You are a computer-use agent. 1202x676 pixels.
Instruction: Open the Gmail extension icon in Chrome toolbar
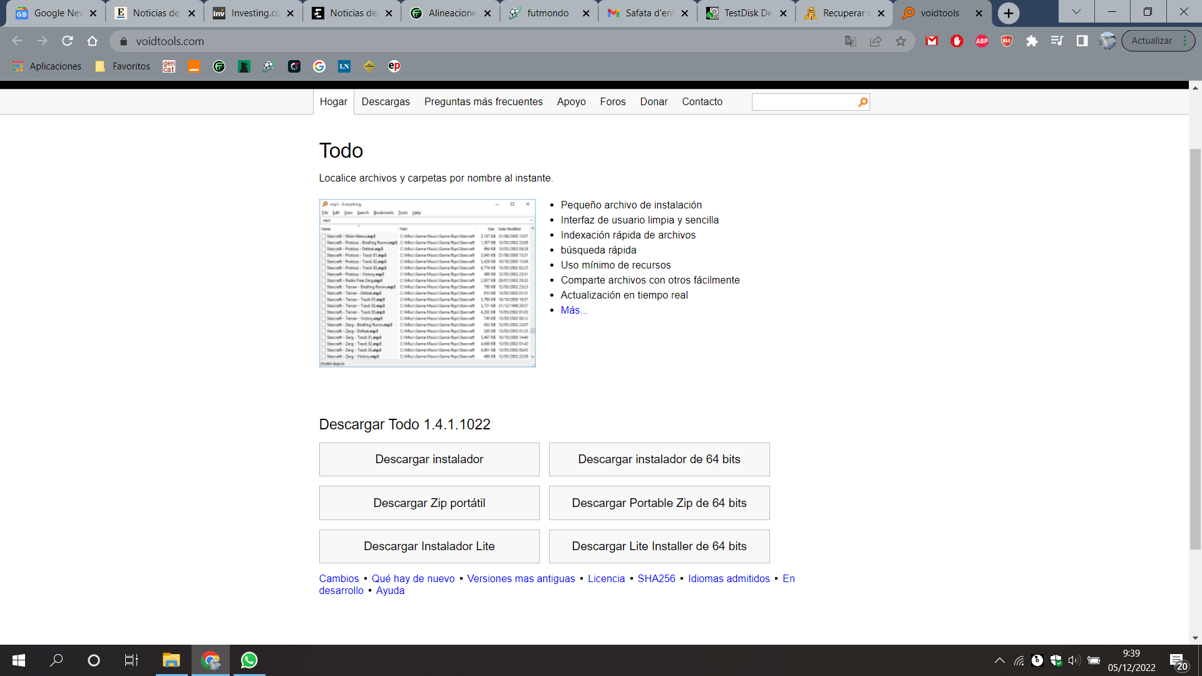pyautogui.click(x=932, y=41)
